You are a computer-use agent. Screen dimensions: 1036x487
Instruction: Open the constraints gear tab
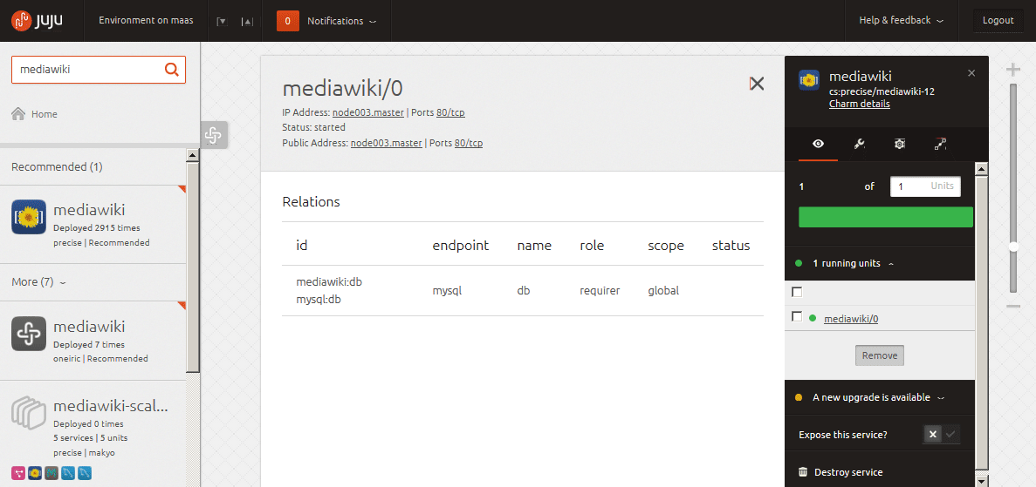[x=899, y=145]
